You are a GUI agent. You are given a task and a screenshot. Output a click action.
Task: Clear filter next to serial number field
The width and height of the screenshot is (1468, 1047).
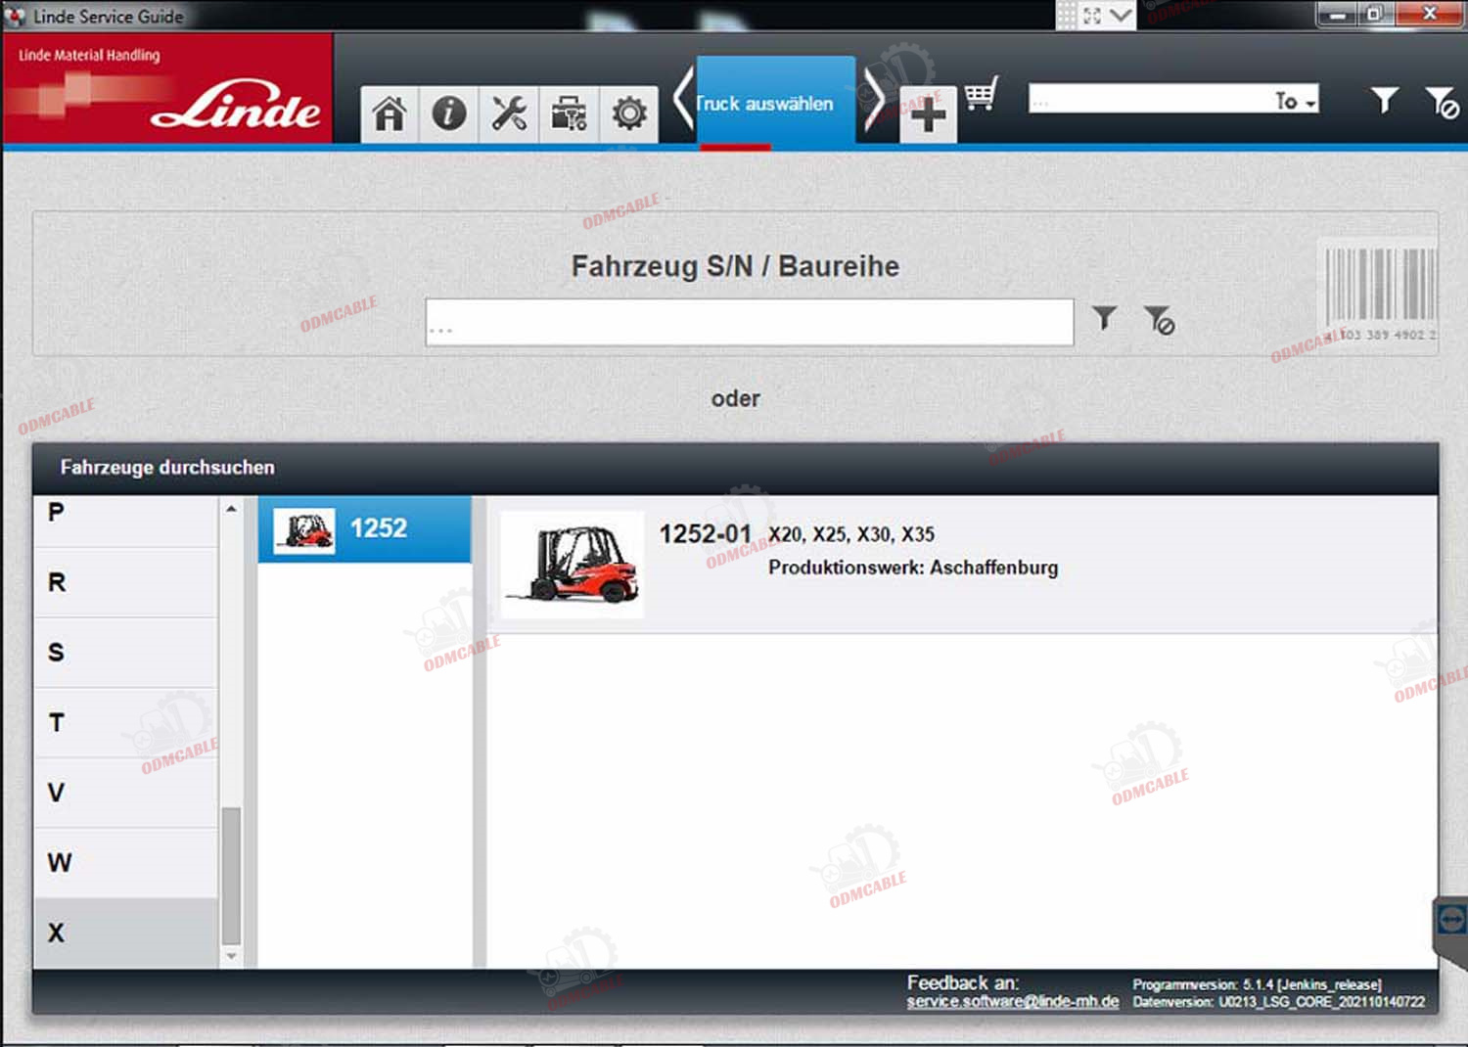pyautogui.click(x=1160, y=320)
